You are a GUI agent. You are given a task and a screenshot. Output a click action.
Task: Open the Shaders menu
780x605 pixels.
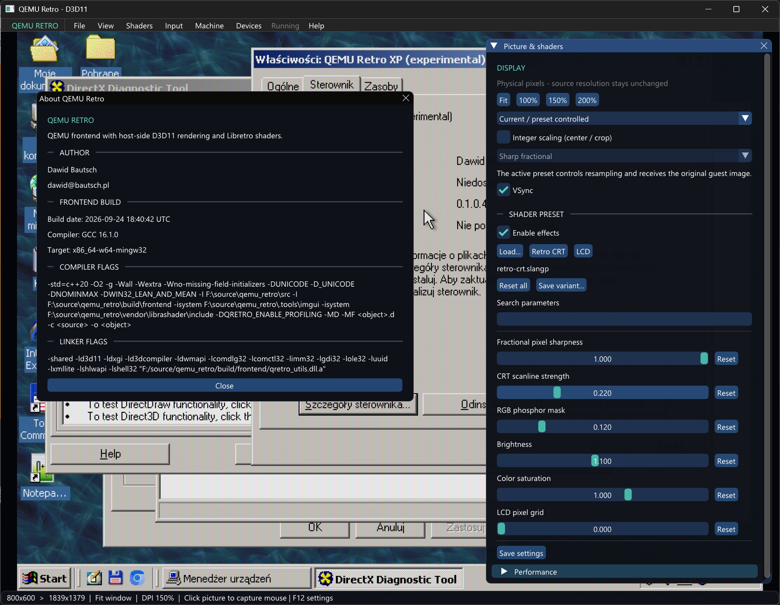click(x=139, y=26)
